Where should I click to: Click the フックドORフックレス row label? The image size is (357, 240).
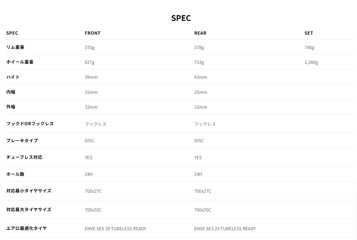point(30,124)
